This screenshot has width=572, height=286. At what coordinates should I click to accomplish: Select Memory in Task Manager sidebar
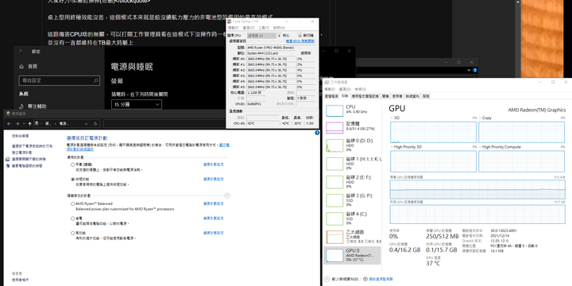[x=353, y=128]
